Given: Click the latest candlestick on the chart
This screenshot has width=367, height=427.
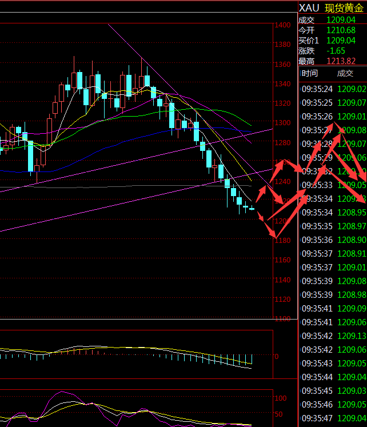Looking at the screenshot, I should click(x=252, y=209).
